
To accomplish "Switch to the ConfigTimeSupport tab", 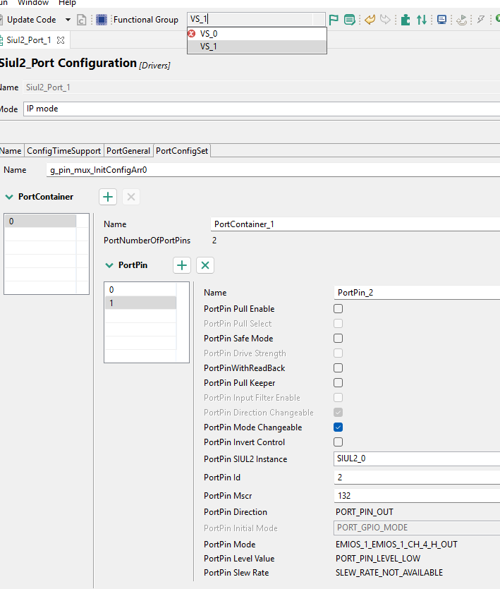I will point(62,150).
